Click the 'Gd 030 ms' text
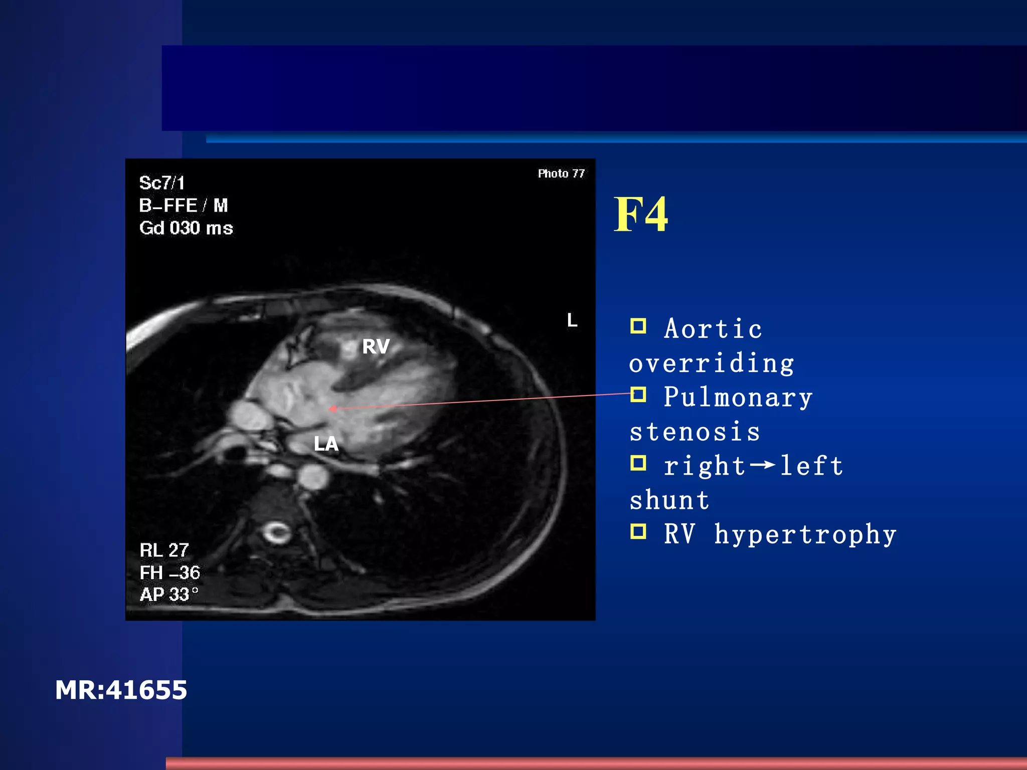The height and width of the screenshot is (770, 1027). click(186, 228)
